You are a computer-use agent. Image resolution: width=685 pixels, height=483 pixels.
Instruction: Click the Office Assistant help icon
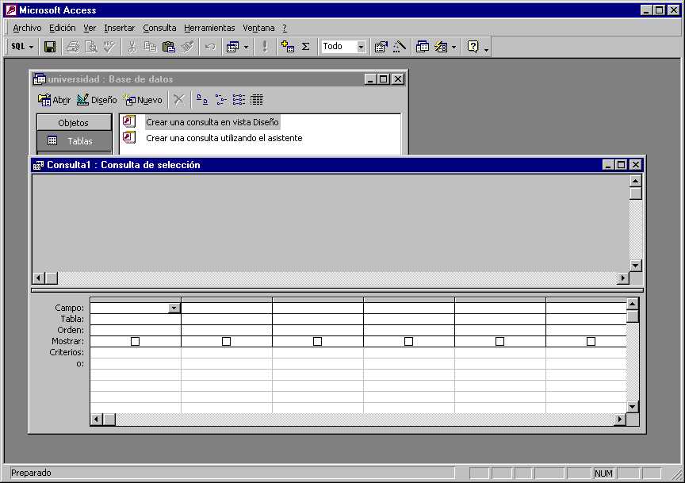473,46
